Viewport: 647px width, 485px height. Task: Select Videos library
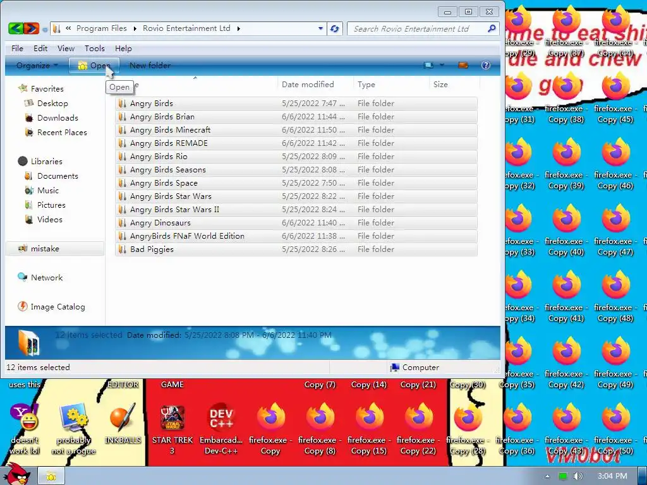click(x=49, y=219)
